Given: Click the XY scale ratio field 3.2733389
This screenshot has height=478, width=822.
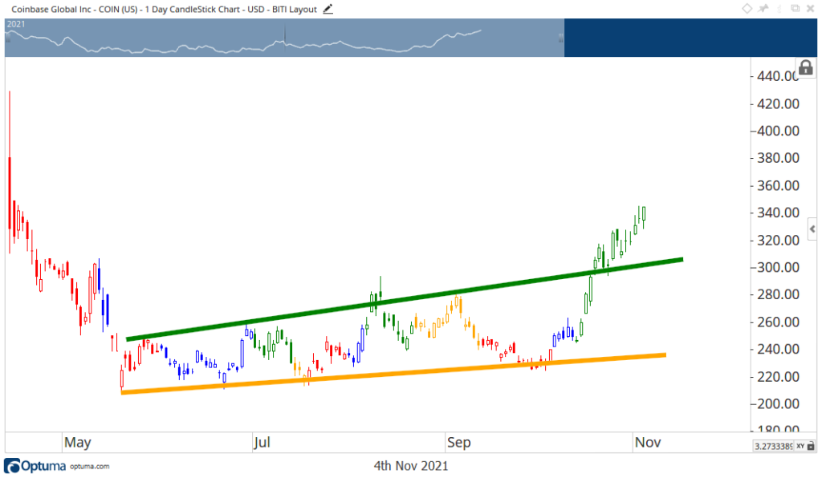Looking at the screenshot, I should [773, 446].
